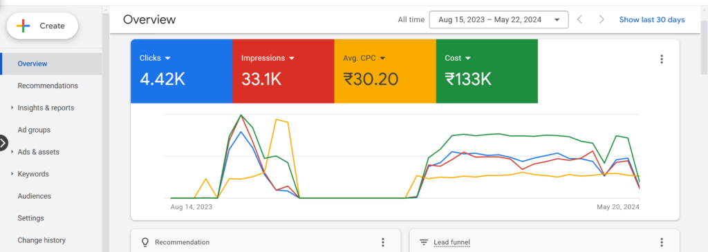Open the Recommendation card three-dot menu
708x252 pixels.
coord(383,242)
